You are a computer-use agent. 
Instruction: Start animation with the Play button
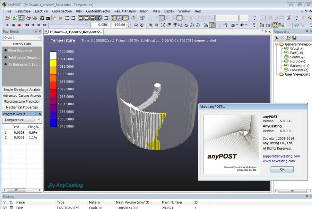click(8, 25)
